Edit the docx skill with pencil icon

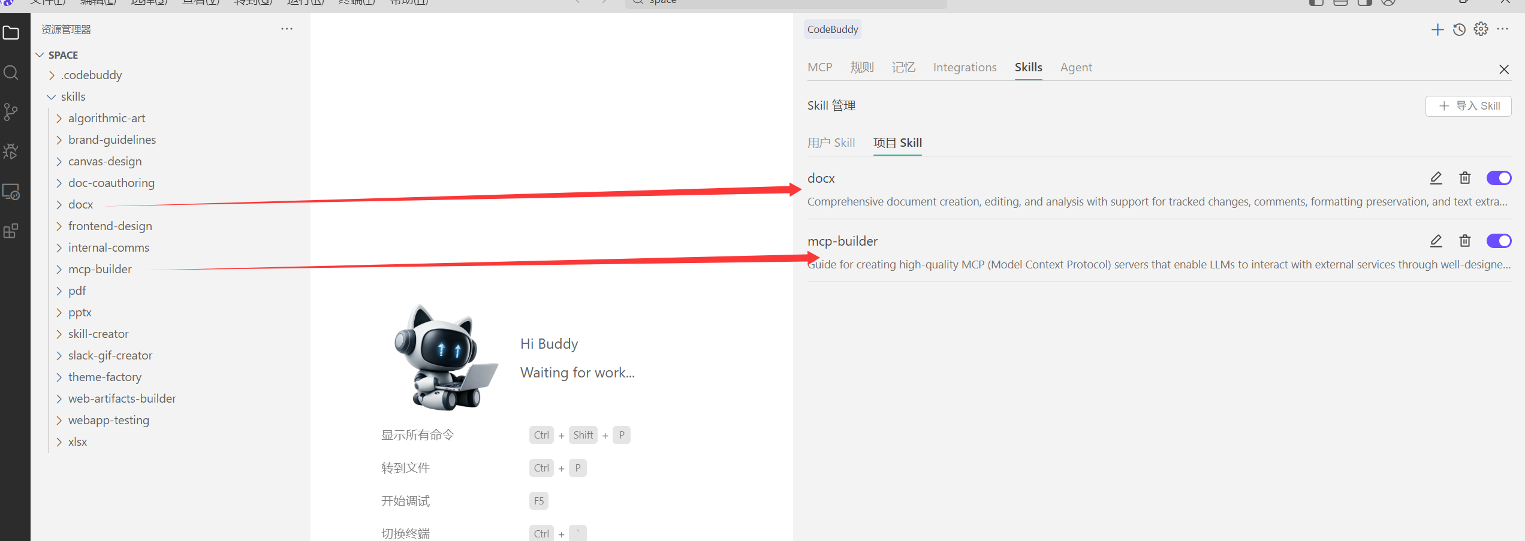tap(1436, 178)
